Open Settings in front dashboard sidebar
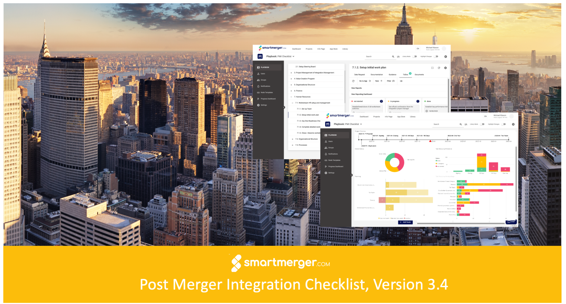 click(x=329, y=173)
